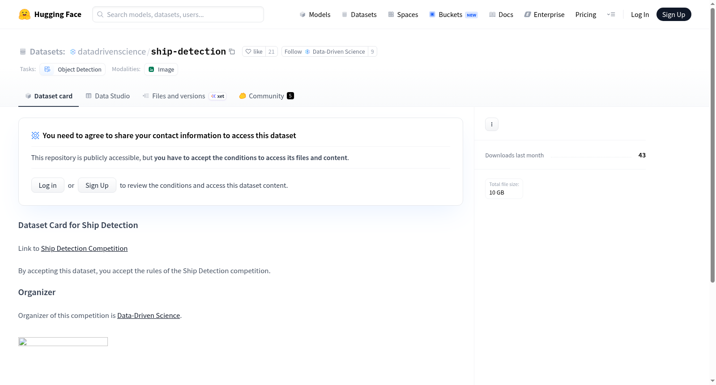Screen dimensions: 716x385
Task: Navigate to Enterprise
Action: tap(544, 14)
